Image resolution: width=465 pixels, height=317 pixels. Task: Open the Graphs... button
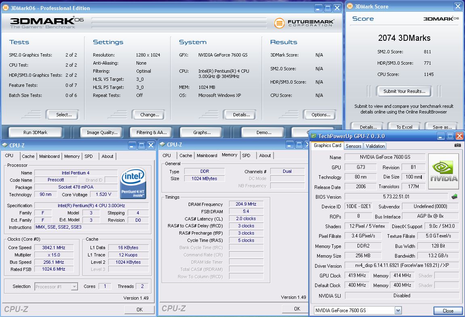tap(202, 132)
